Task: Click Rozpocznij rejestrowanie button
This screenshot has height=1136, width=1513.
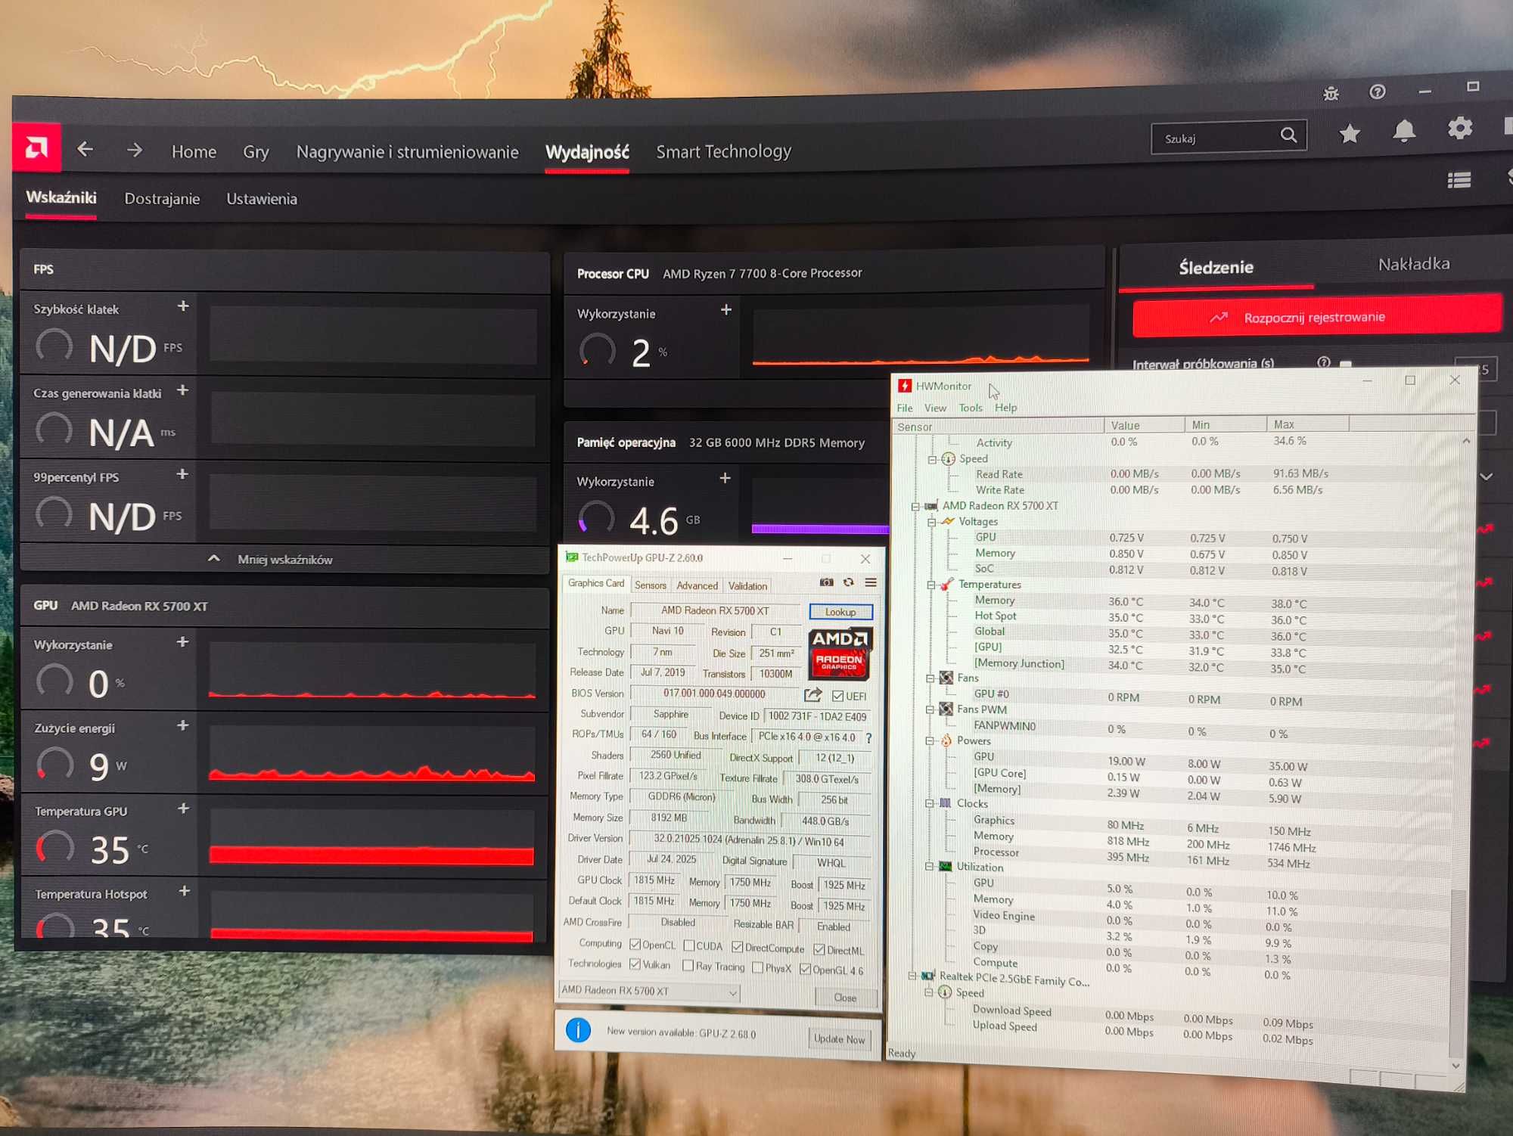Action: (1316, 317)
